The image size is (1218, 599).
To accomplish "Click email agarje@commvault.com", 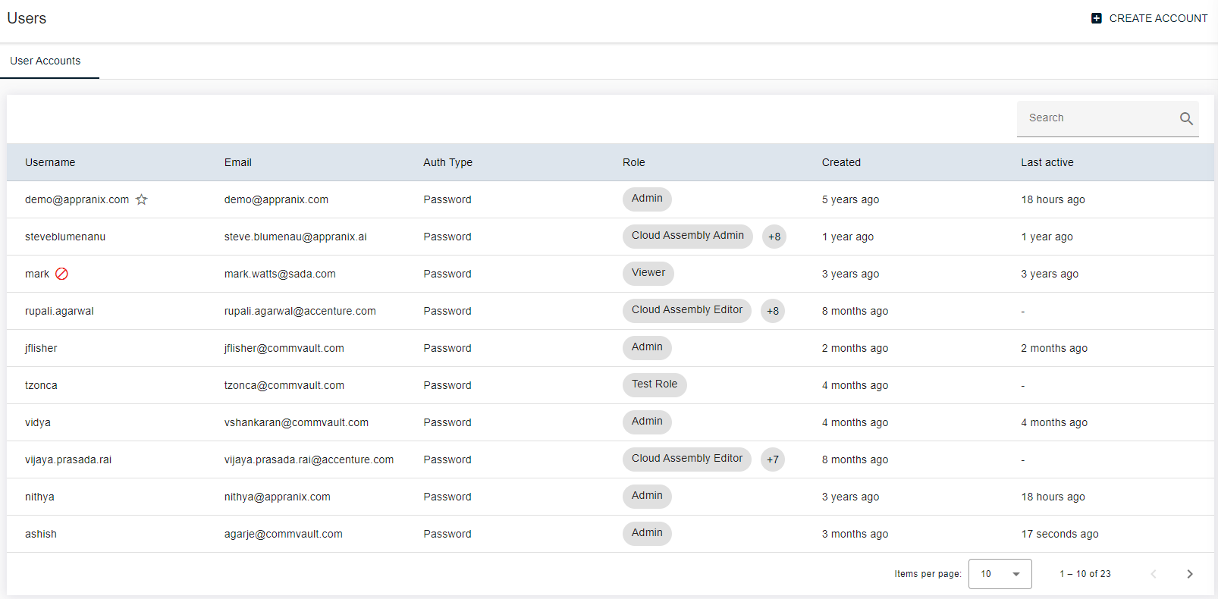I will point(283,534).
